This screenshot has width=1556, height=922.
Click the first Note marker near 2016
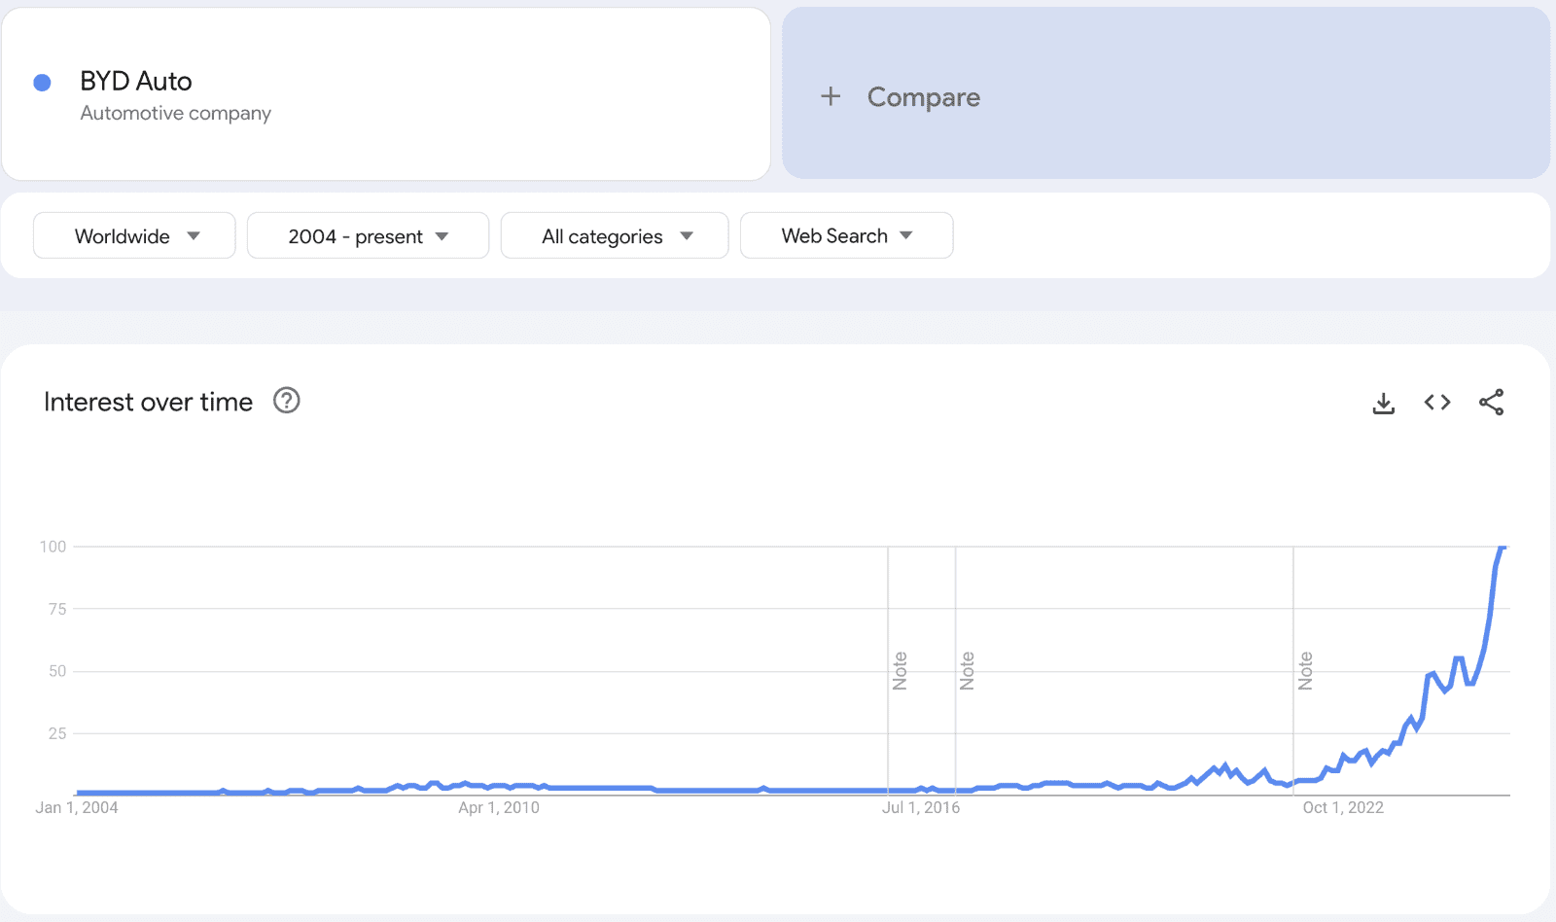coord(900,671)
